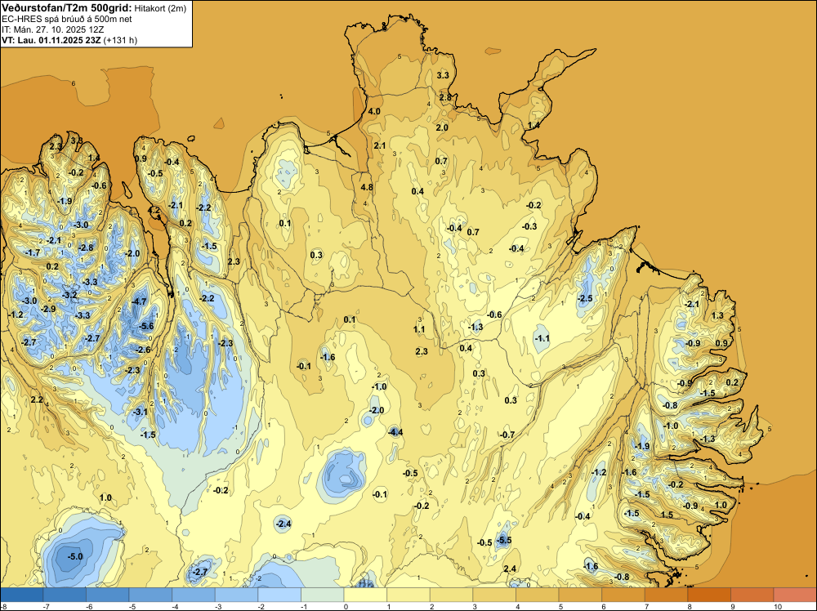
Task: Select the legend swatch between 8 and 9
Action: tap(710, 595)
